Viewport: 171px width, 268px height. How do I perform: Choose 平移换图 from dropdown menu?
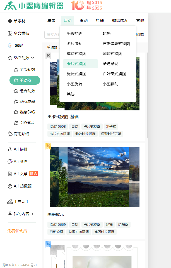74,34
